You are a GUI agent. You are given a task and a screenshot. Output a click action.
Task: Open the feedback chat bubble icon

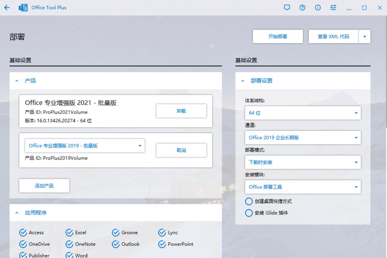click(287, 8)
